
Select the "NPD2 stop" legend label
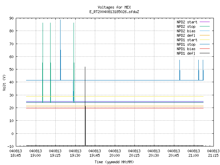[186, 26]
